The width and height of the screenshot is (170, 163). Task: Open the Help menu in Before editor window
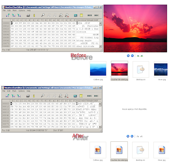point(29,10)
